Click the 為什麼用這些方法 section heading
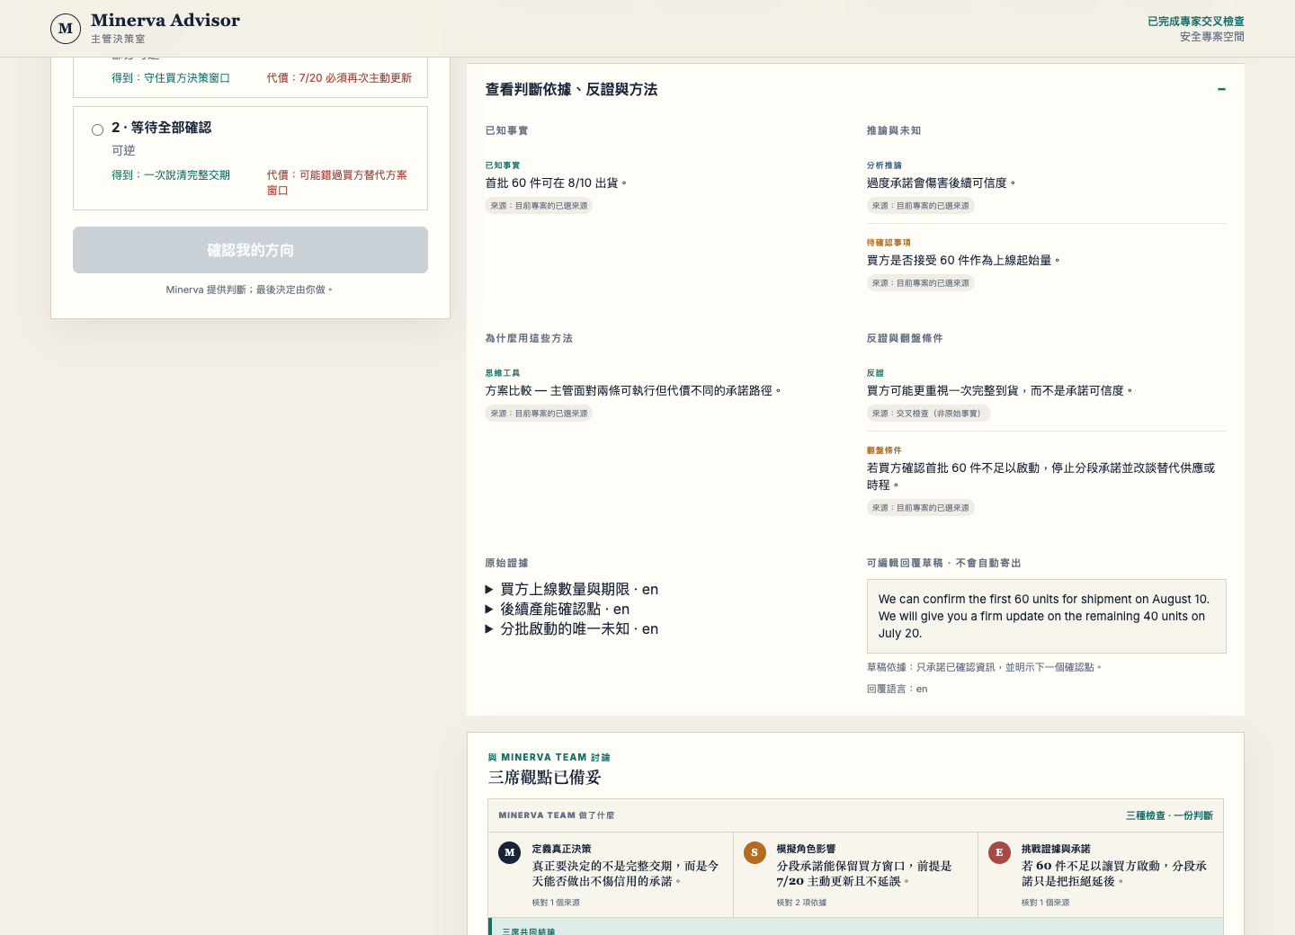The width and height of the screenshot is (1295, 935). coord(529,338)
